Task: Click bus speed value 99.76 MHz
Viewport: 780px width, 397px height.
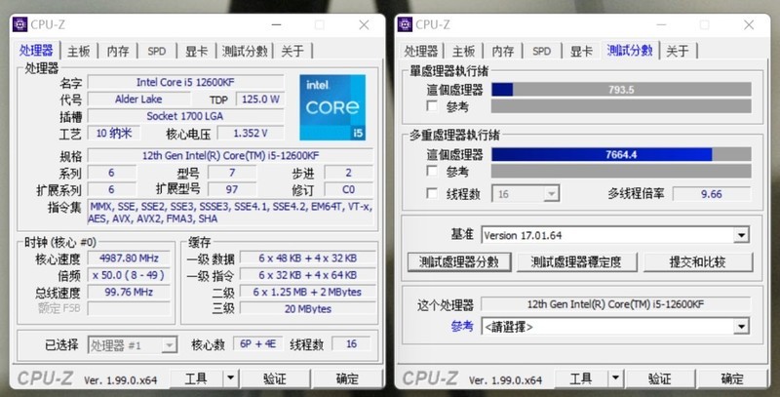Action: (x=129, y=292)
